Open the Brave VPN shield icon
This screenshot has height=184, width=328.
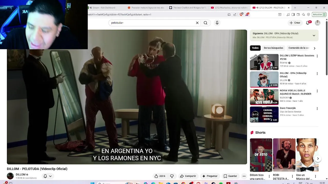pyautogui.click(x=309, y=15)
